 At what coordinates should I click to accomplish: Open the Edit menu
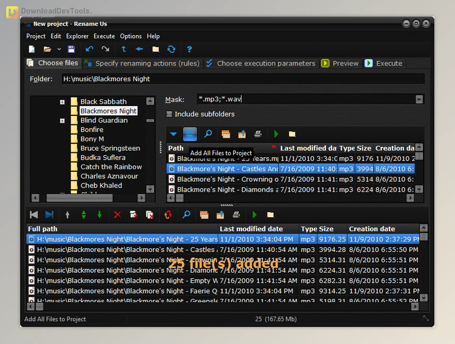coord(56,36)
